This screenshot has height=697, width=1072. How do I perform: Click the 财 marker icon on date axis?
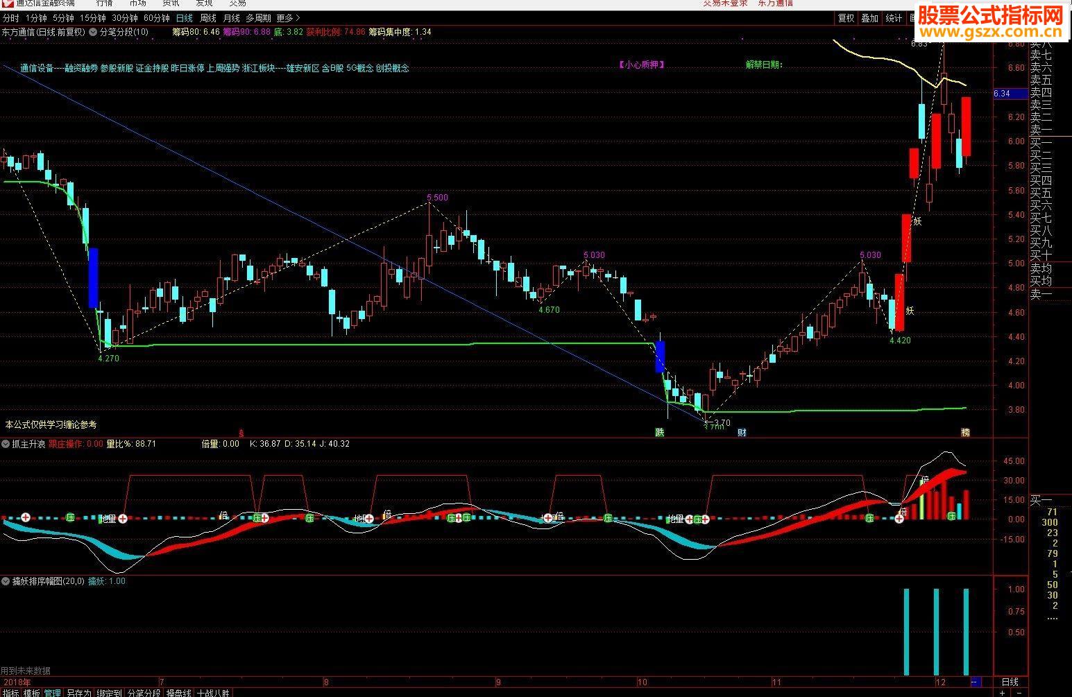tap(742, 432)
